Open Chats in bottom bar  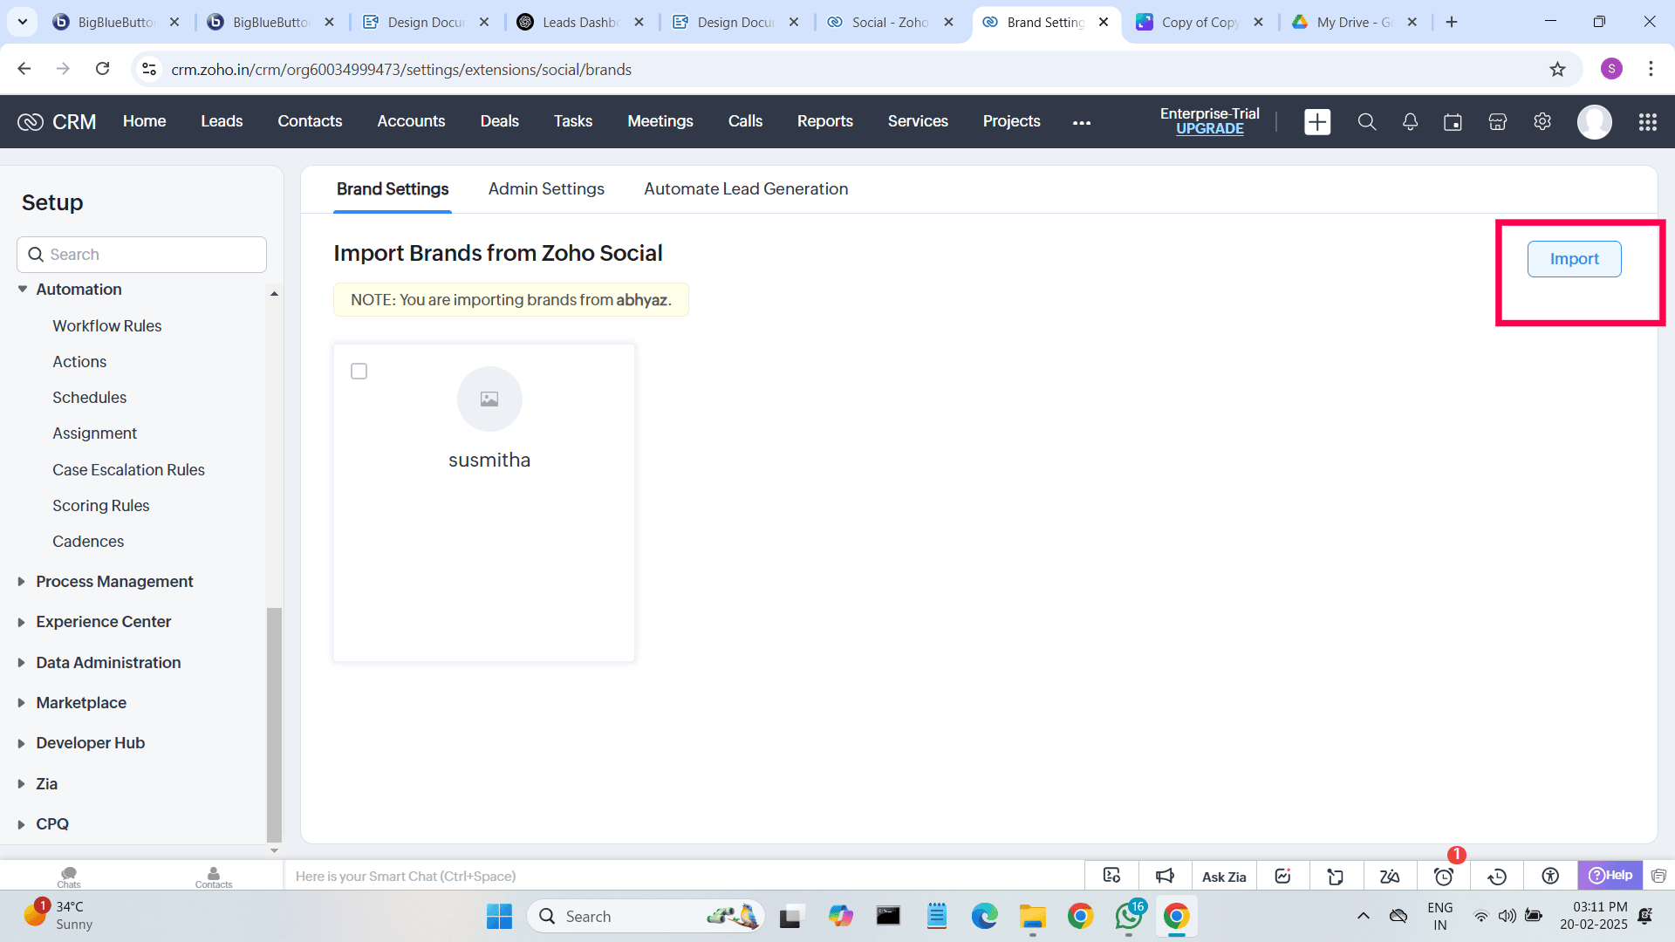tap(69, 877)
